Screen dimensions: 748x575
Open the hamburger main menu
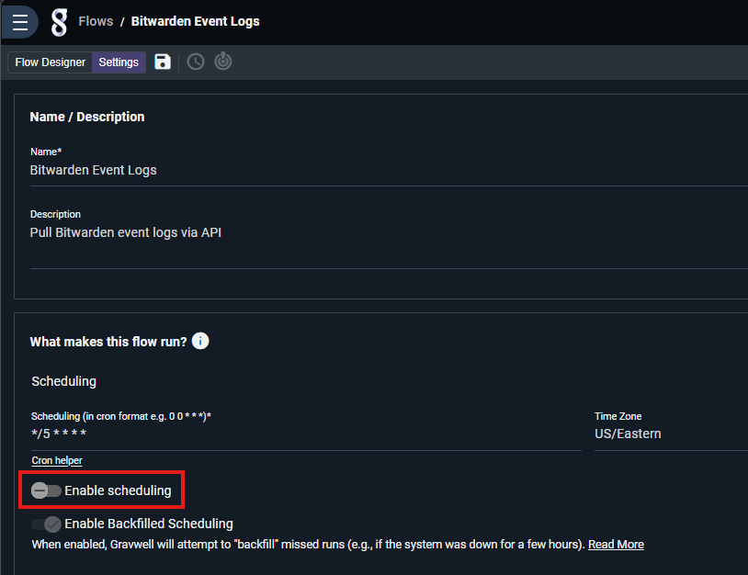point(19,22)
